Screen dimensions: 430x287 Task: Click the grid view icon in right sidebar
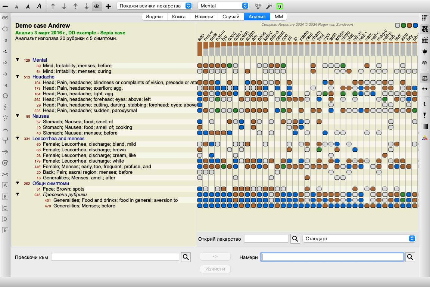(x=424, y=40)
